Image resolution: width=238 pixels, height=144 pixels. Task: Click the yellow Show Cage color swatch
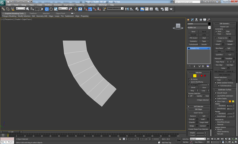(x=233, y=101)
